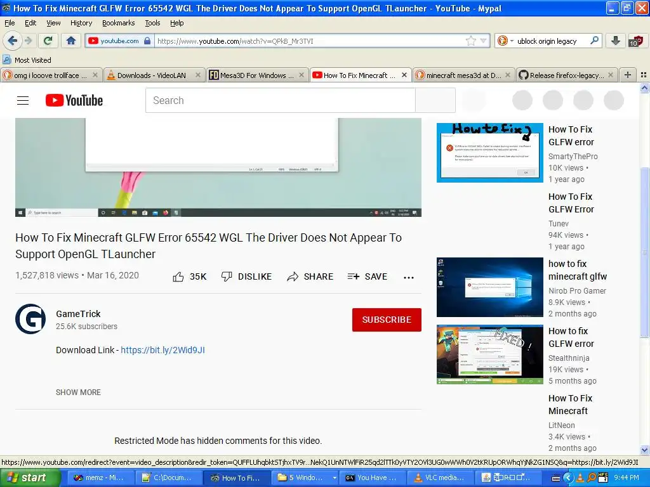Open the Tools menu

click(x=152, y=23)
